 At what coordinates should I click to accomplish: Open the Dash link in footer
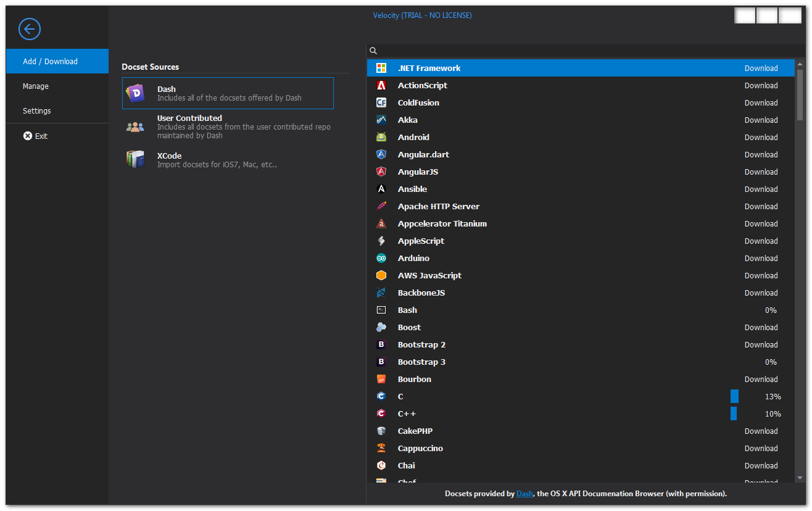click(x=524, y=494)
